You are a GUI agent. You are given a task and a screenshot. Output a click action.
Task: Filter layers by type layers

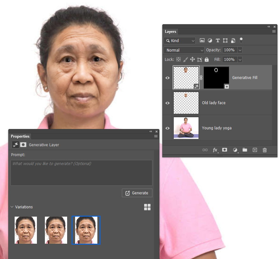[218, 40]
